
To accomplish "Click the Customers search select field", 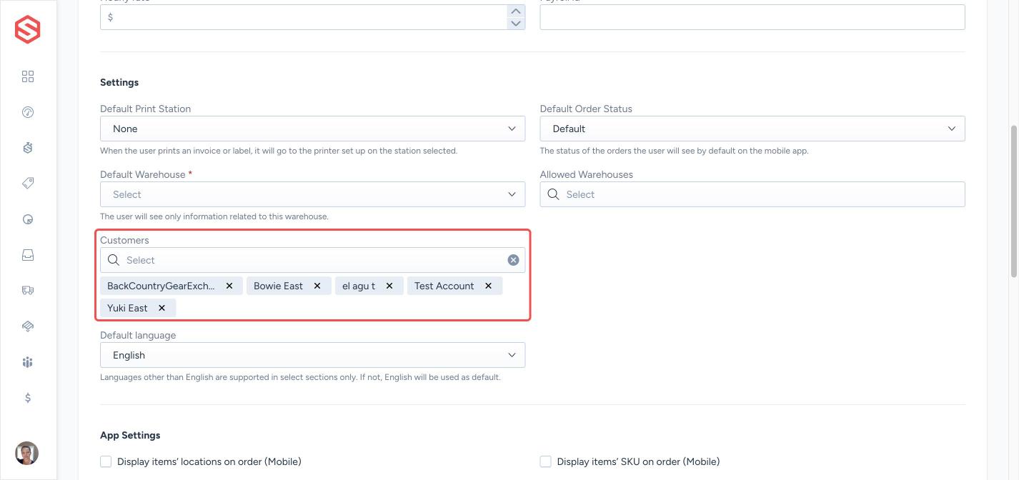I will 312,260.
